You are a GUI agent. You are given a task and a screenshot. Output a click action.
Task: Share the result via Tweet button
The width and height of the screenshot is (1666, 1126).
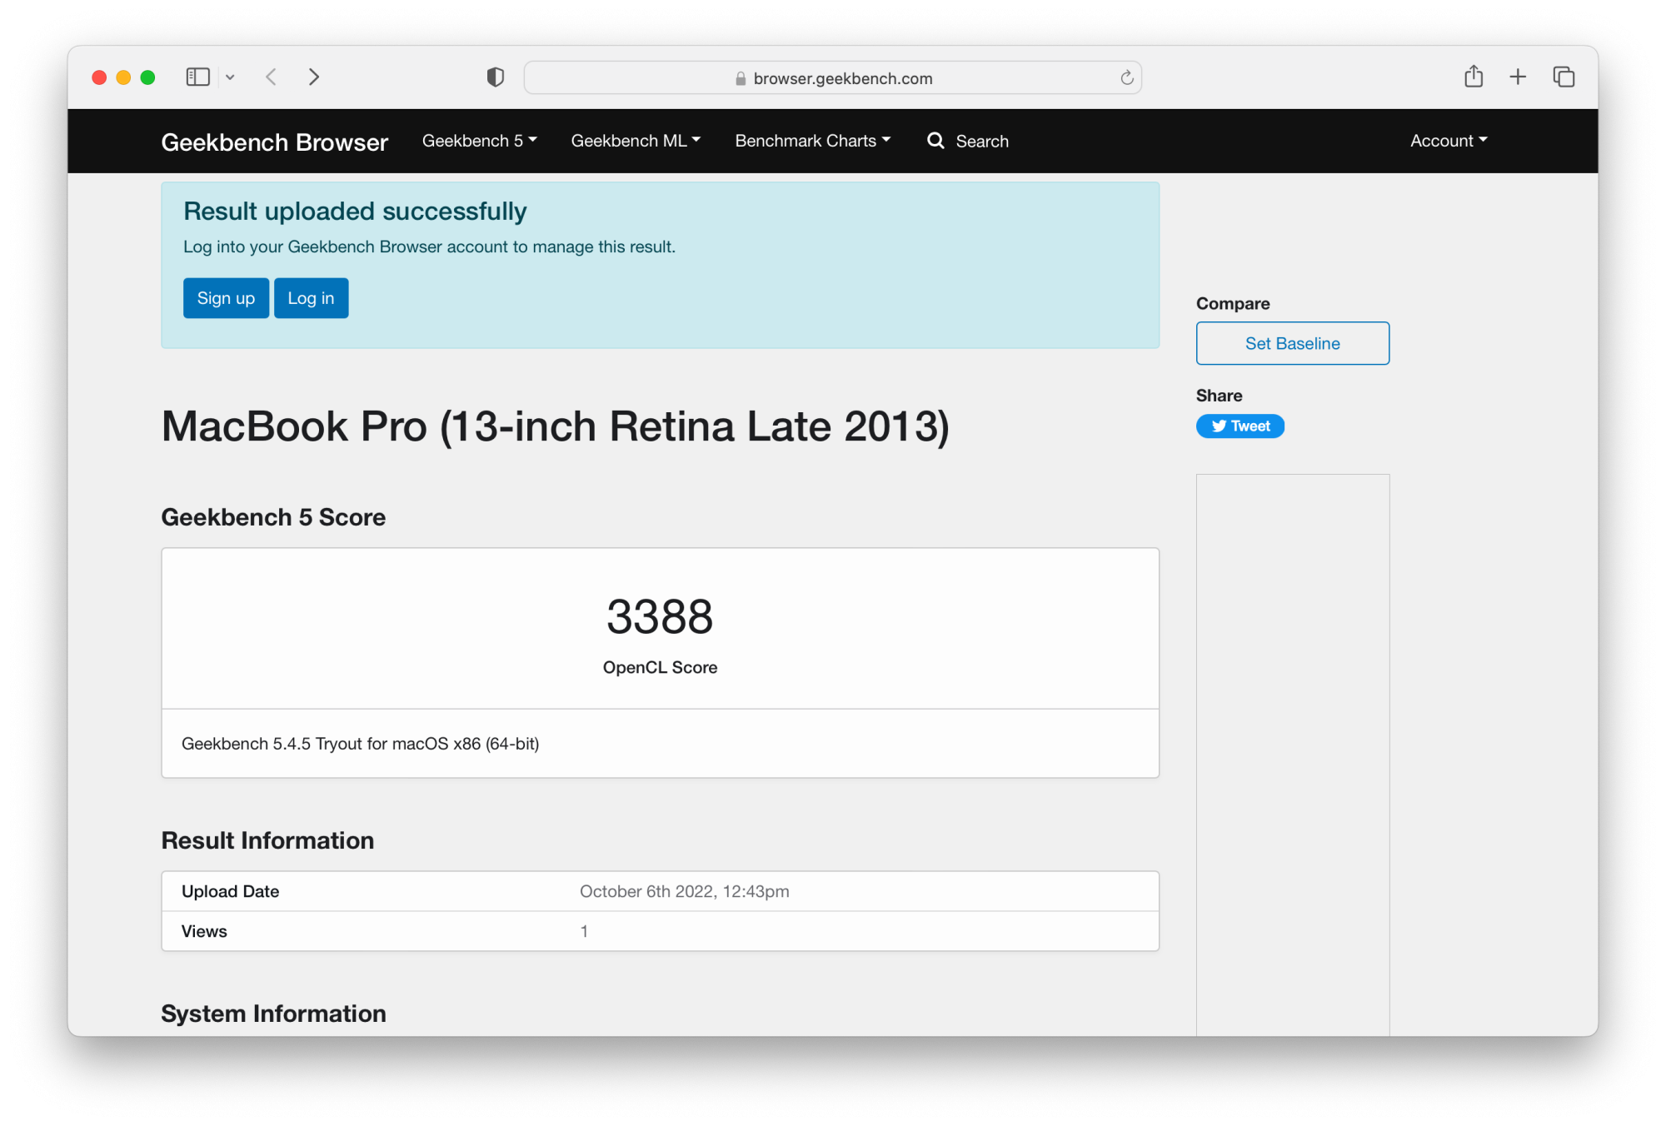[1240, 426]
